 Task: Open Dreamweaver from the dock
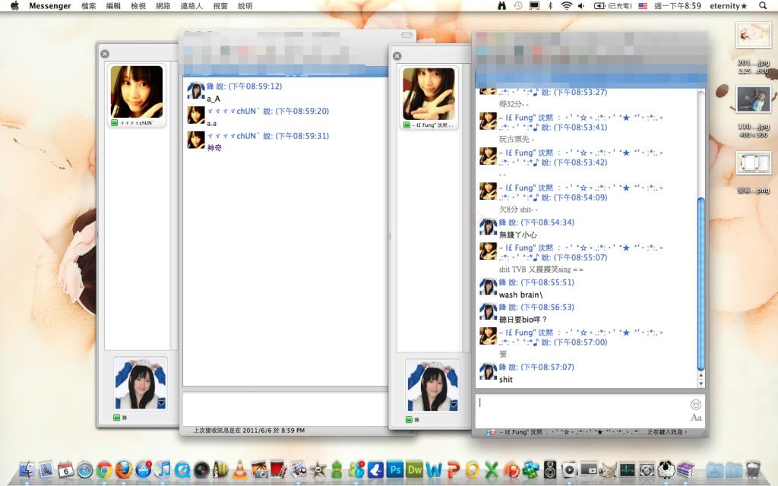tap(414, 470)
